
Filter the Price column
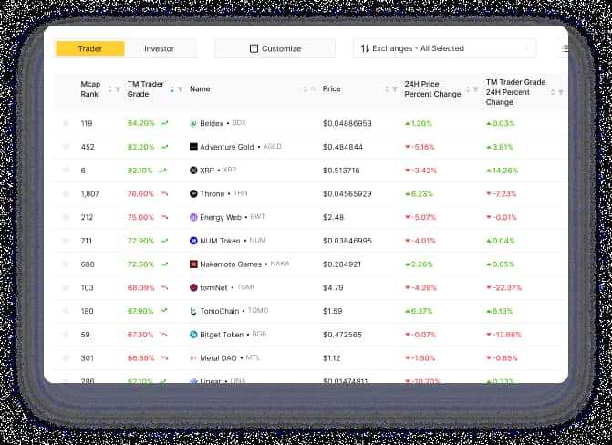pyautogui.click(x=395, y=89)
